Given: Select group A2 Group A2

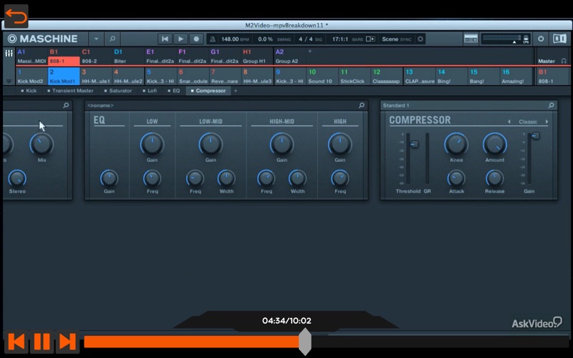Looking at the screenshot, I should (x=289, y=57).
